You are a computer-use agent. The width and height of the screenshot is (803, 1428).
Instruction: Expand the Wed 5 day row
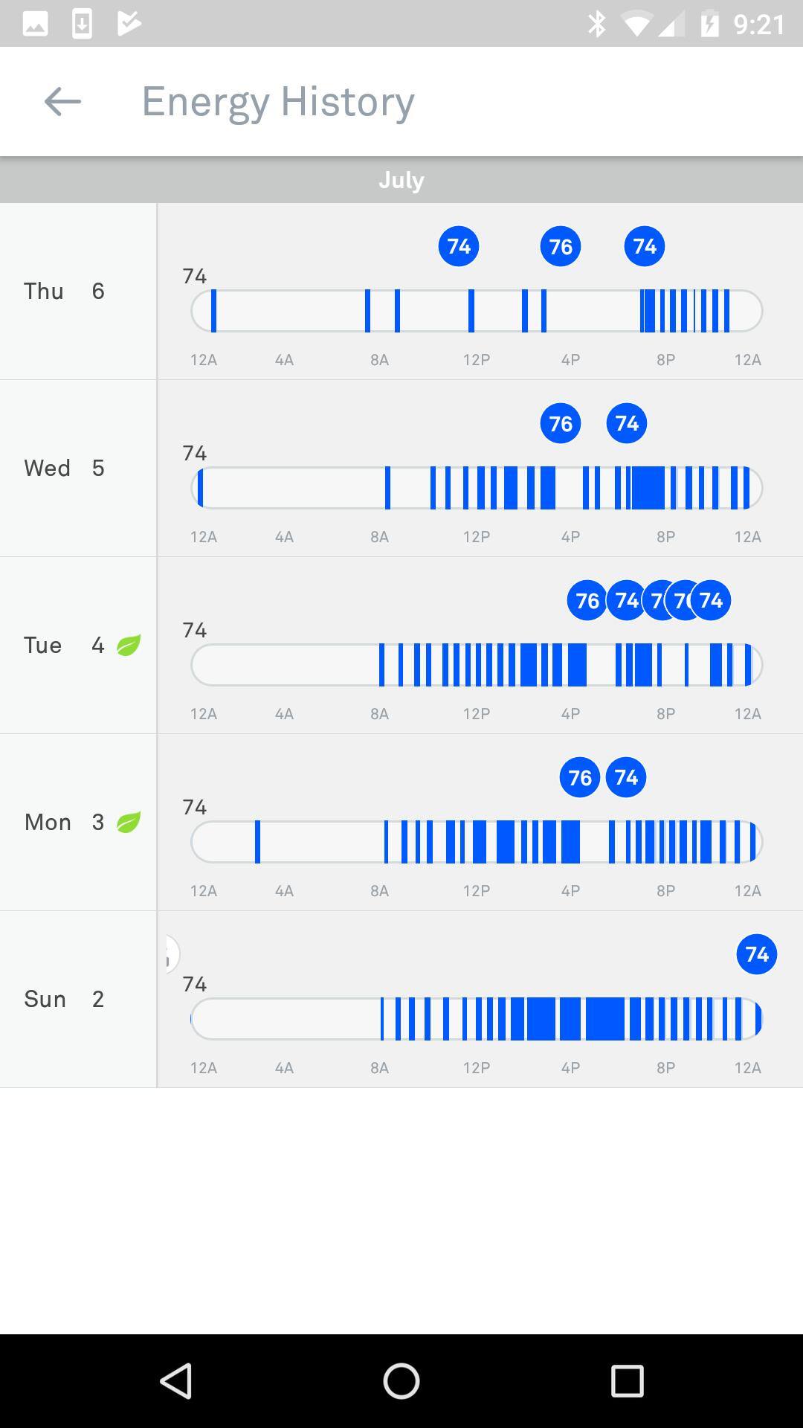[78, 468]
